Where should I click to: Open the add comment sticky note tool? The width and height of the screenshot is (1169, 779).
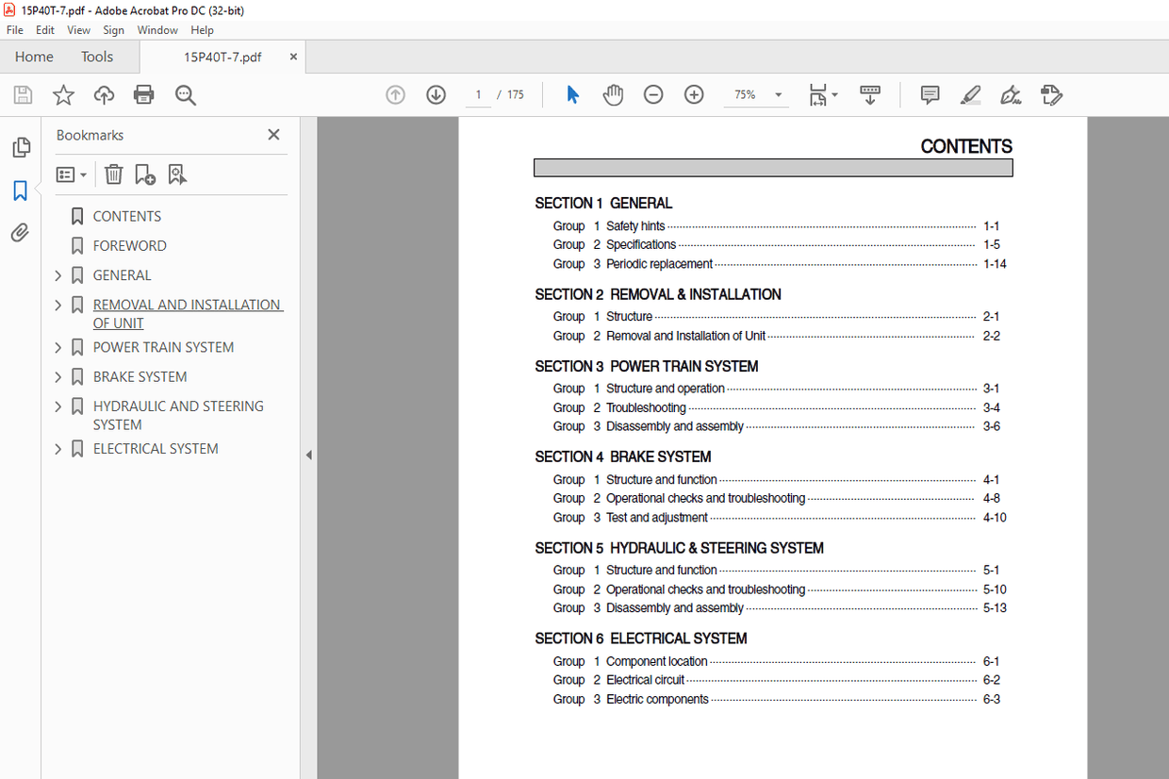930,94
